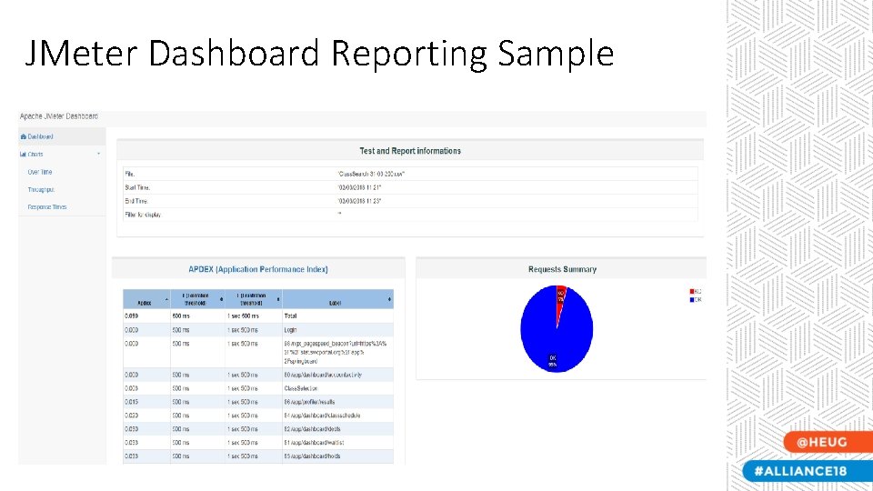The height and width of the screenshot is (491, 873).
Task: Click the #ALLIANCE18 hashtag badge
Action: [808, 471]
